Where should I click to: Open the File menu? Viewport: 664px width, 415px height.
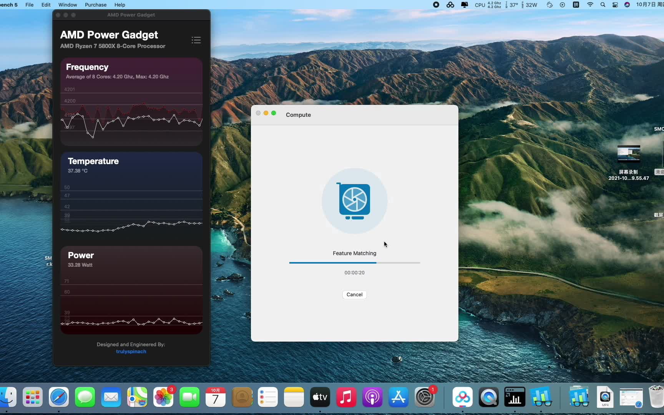(29, 5)
